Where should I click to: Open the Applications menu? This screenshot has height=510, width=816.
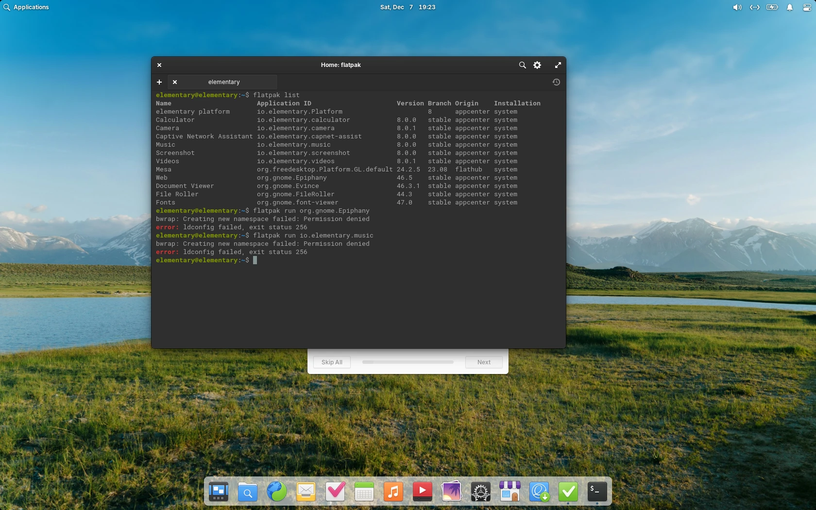[x=27, y=7]
